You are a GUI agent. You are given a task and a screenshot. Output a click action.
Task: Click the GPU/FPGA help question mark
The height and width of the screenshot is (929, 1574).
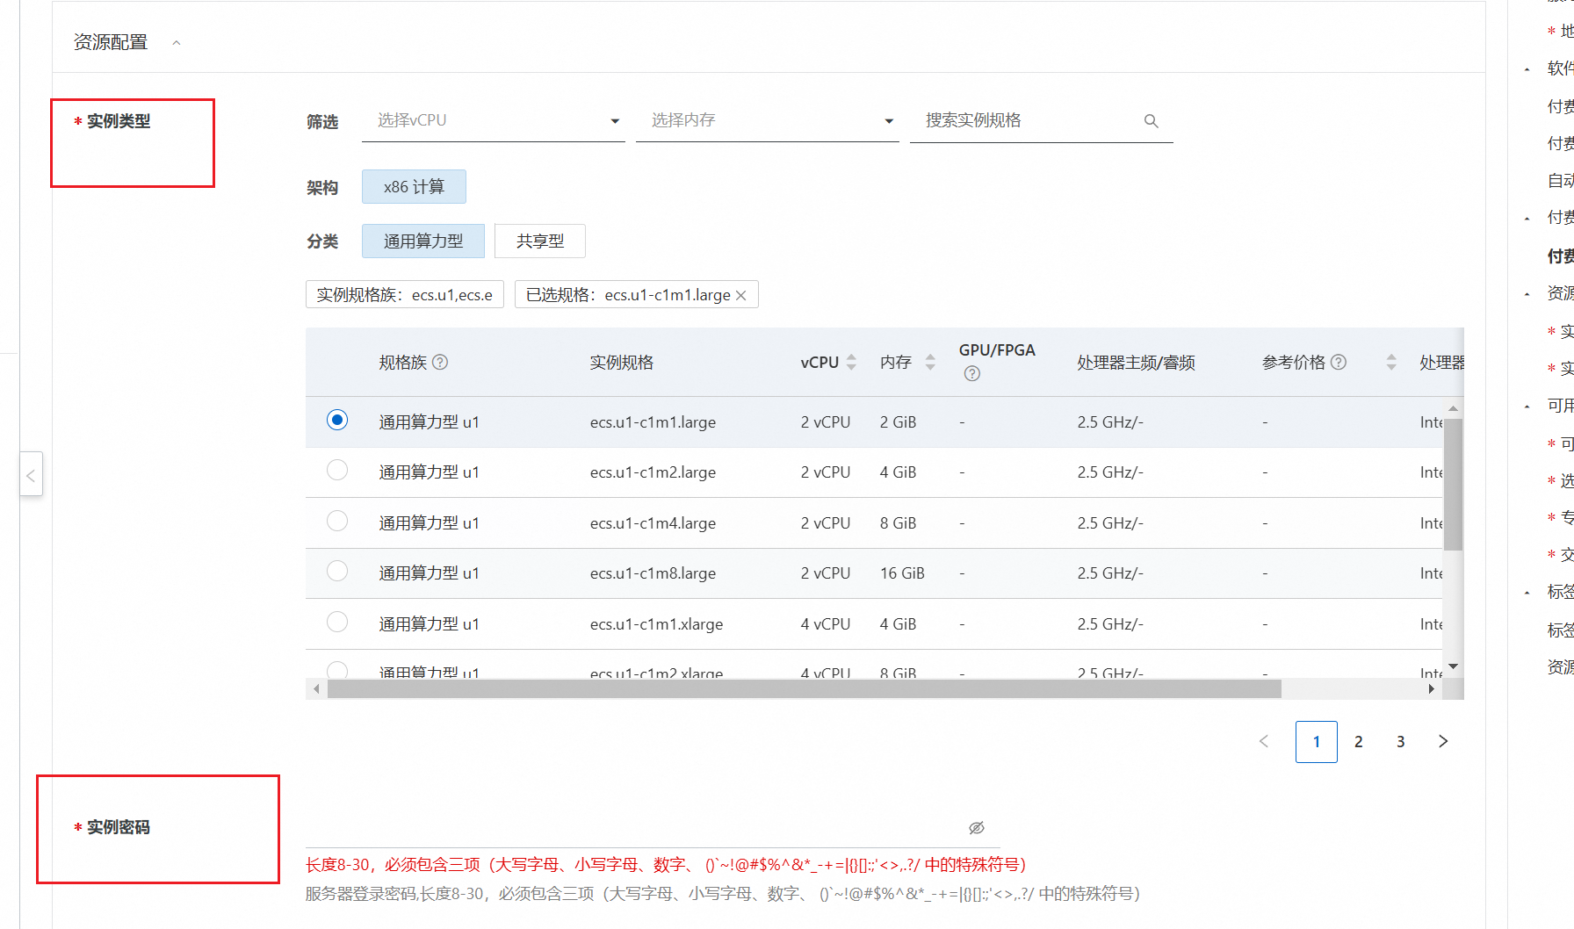971,373
